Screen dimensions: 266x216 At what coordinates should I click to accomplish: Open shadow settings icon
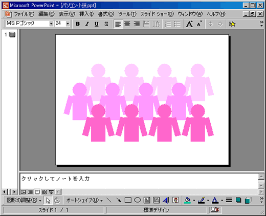click(238, 200)
